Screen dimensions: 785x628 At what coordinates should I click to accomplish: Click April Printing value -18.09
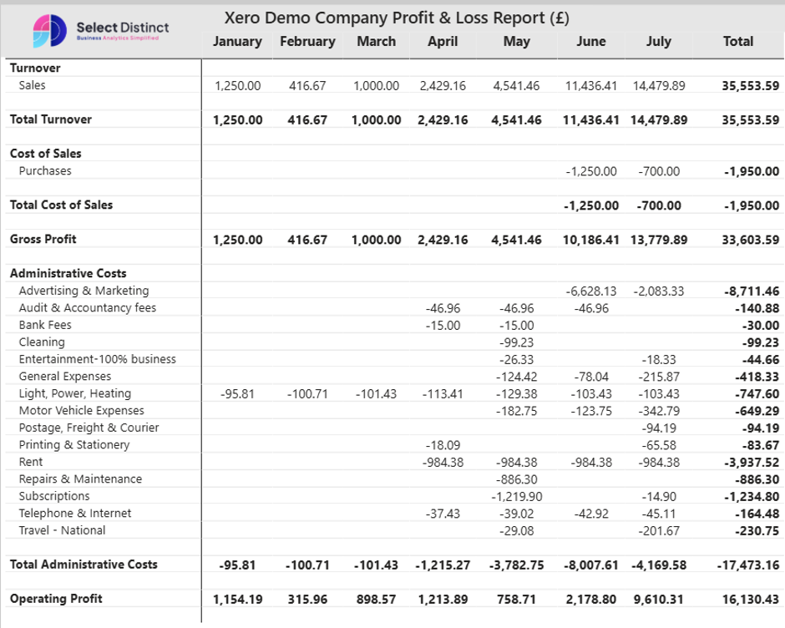(443, 445)
